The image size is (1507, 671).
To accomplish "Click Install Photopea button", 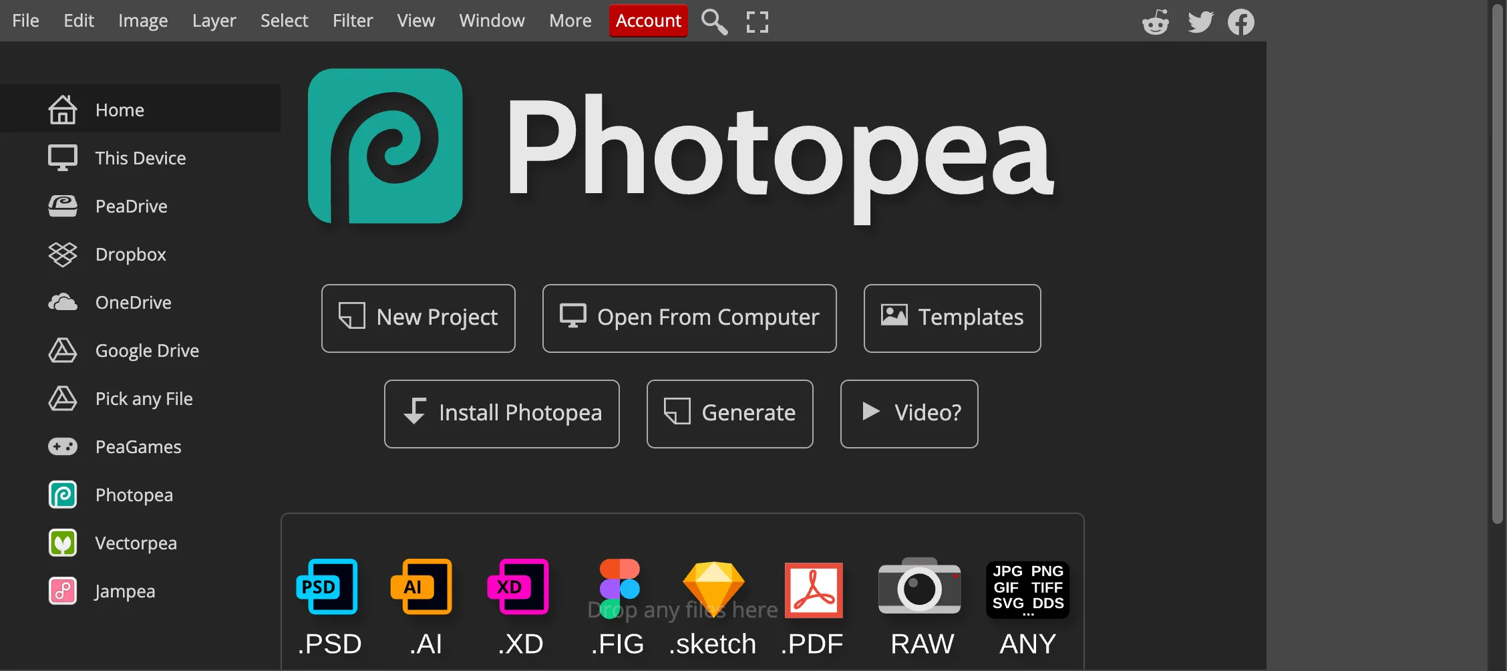I will tap(502, 414).
